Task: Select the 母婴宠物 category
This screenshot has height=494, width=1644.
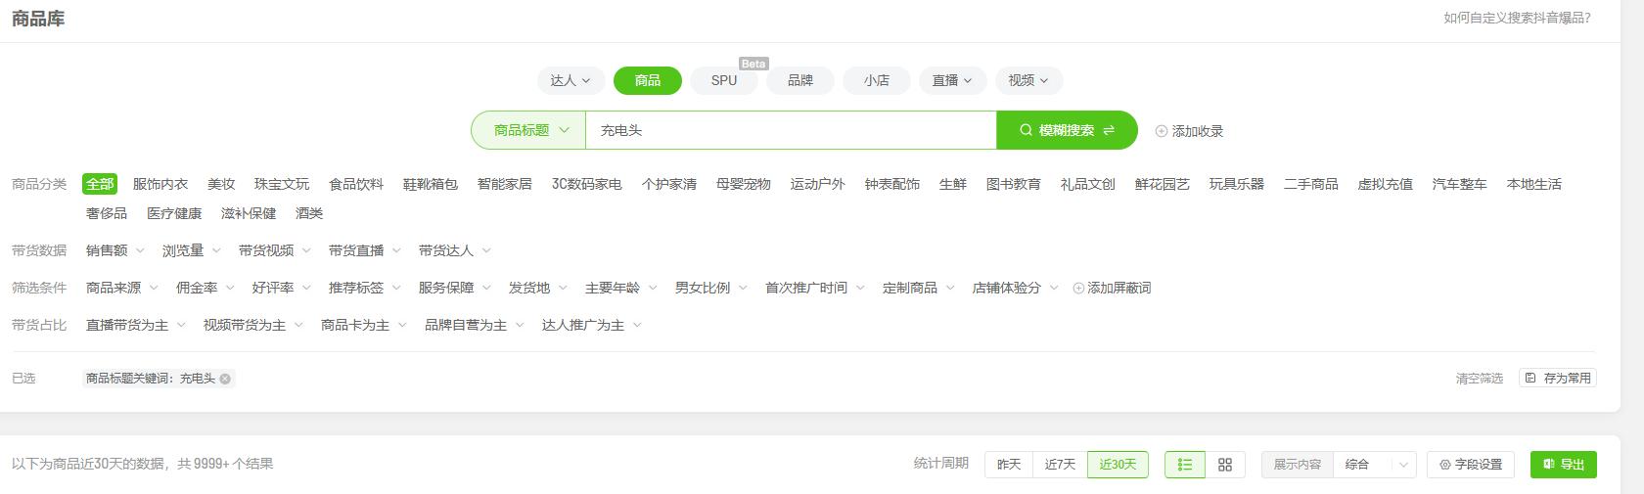Action: tap(744, 184)
